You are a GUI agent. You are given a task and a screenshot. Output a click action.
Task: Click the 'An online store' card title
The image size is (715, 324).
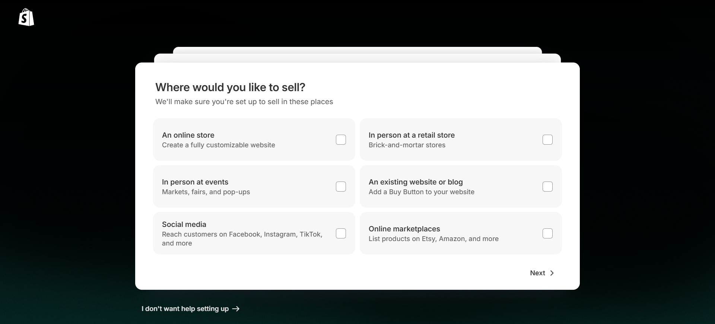(x=188, y=135)
